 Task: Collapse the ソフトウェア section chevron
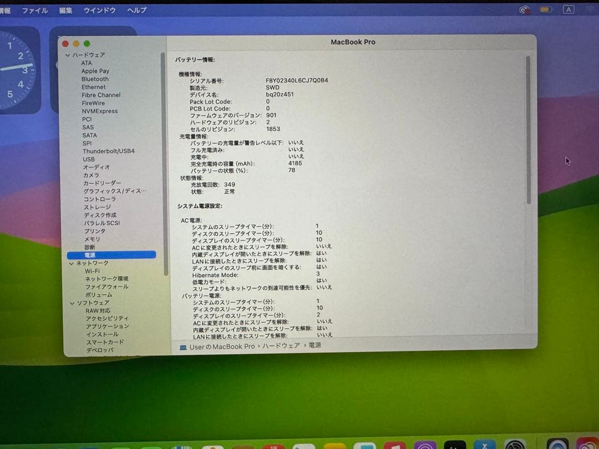coord(72,303)
